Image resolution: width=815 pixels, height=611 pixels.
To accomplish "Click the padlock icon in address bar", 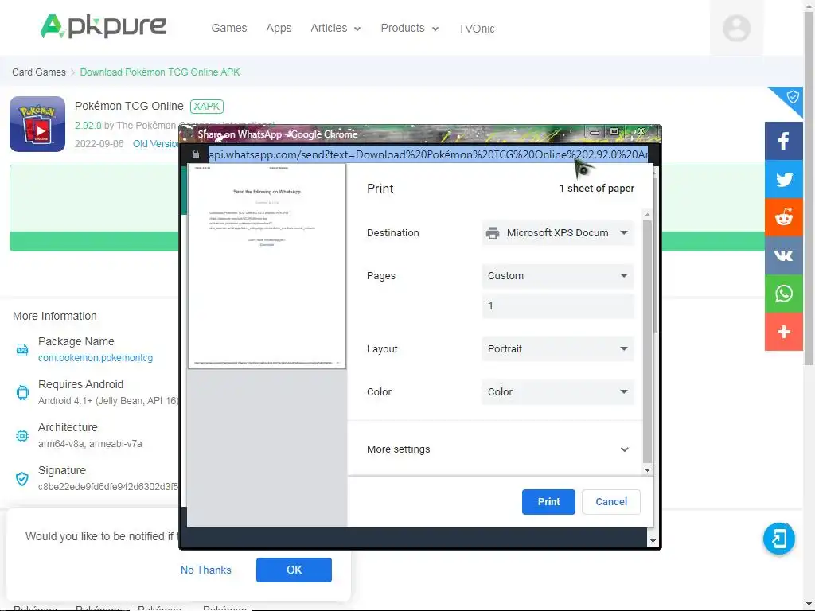I will 196,154.
